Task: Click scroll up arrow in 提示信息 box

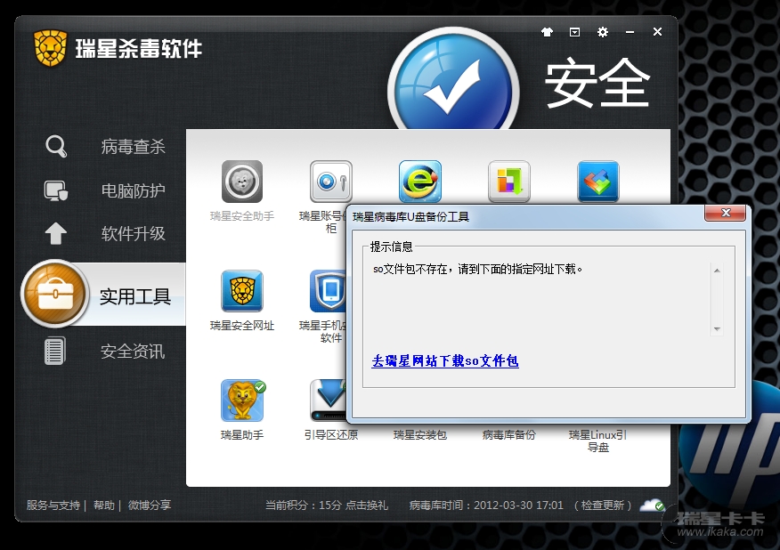Action: 717,271
